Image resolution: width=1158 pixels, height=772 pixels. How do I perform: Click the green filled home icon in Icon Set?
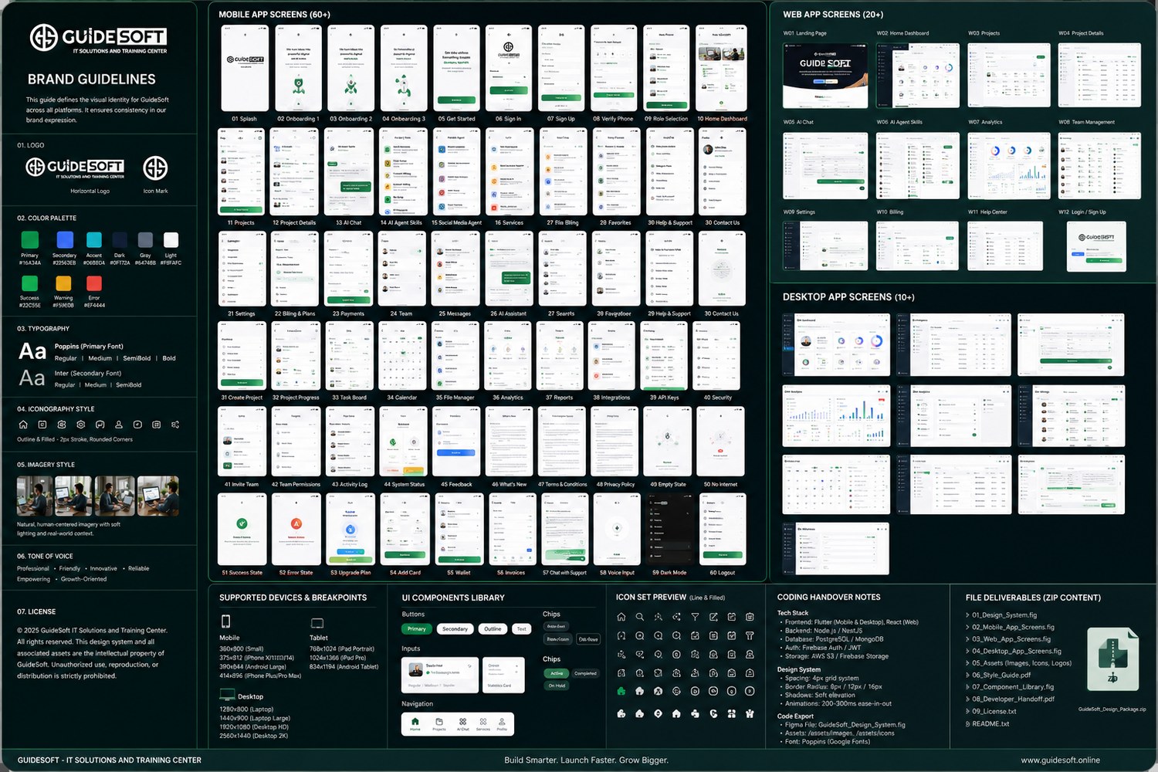(621, 691)
